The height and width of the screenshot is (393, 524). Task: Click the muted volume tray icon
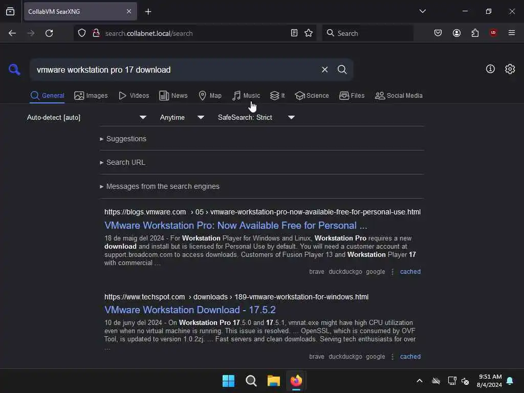tap(465, 381)
